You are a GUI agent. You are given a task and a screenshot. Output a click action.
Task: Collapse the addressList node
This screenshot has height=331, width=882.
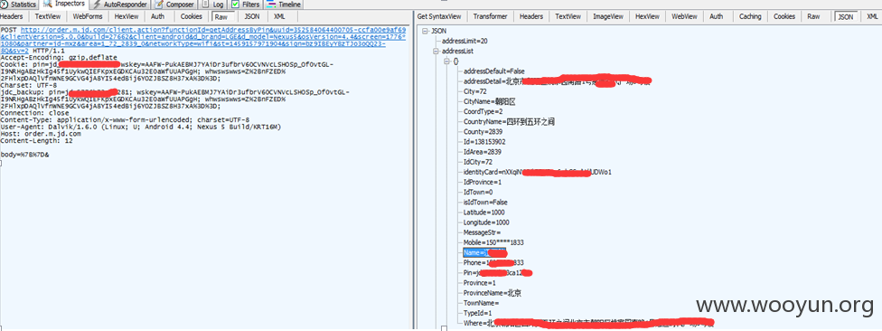point(436,51)
